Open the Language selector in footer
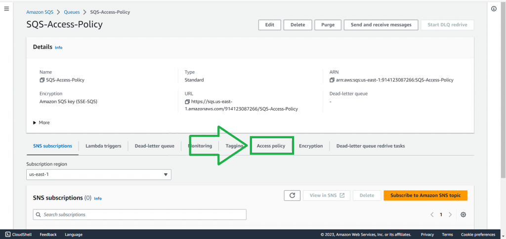 (73, 235)
